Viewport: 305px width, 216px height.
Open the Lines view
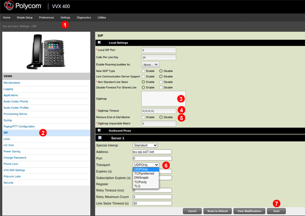tap(7, 139)
